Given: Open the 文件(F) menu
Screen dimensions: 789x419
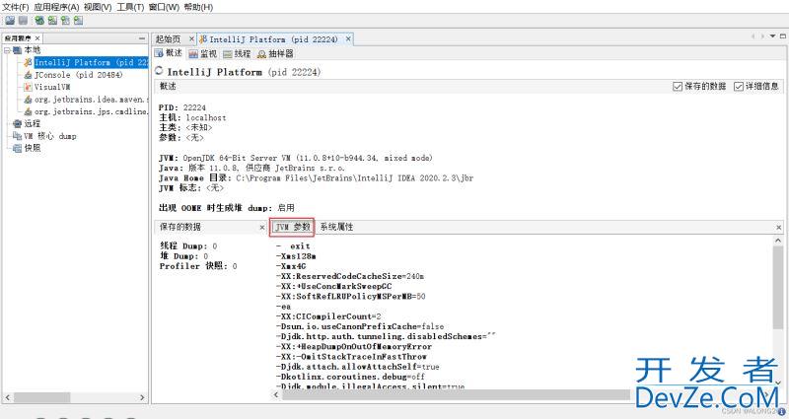Looking at the screenshot, I should pyautogui.click(x=16, y=7).
